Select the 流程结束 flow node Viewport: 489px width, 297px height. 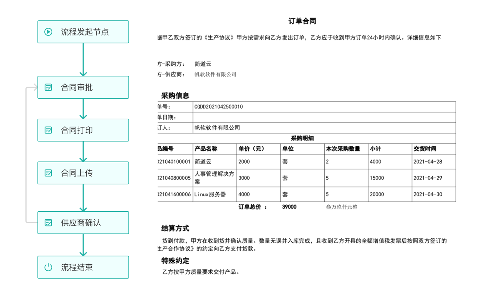coord(83,267)
